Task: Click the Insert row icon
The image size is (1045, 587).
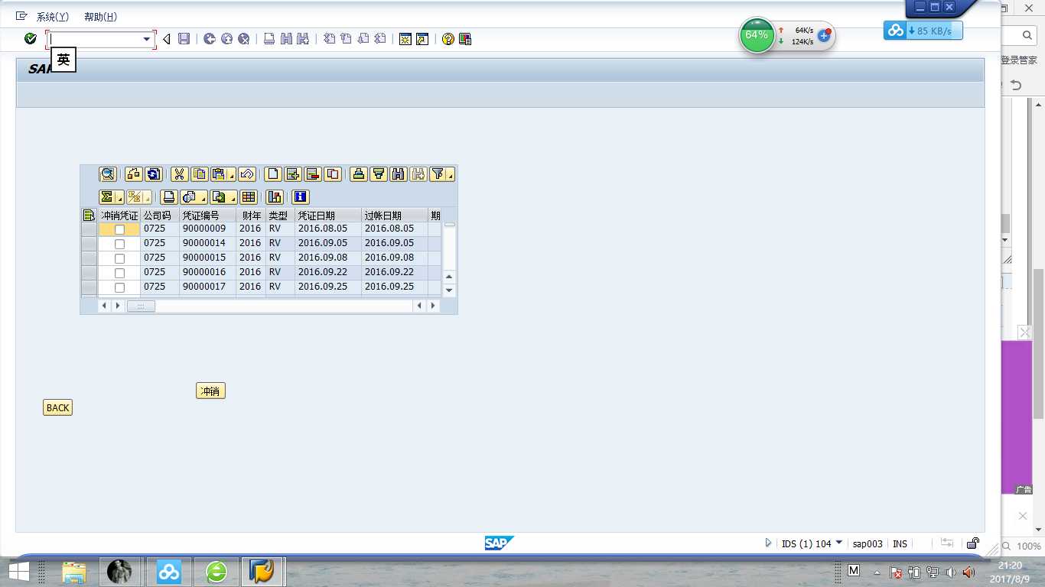Action: coord(293,174)
